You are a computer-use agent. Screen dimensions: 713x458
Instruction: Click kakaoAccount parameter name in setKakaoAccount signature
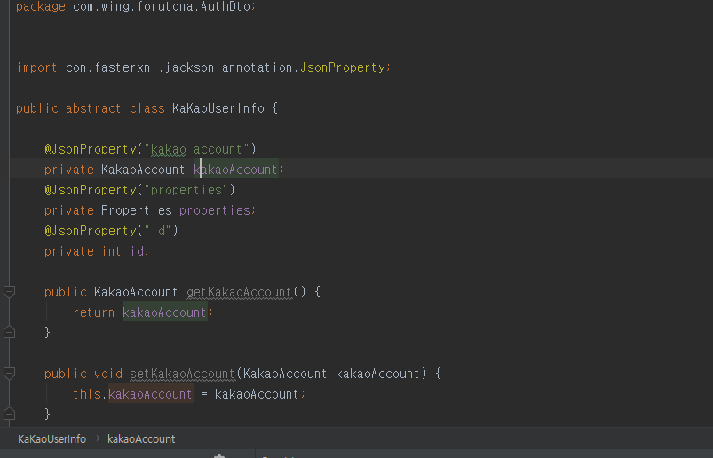pyautogui.click(x=377, y=374)
